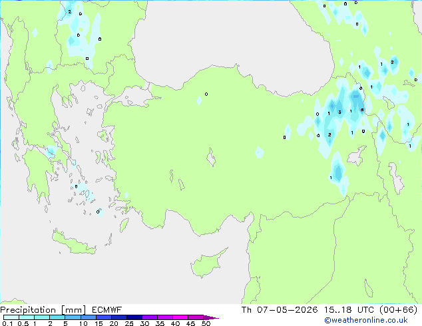This screenshot has width=422, height=326.
Task: Click the 5 to 10 mm legend swatch
Action: tap(73, 317)
